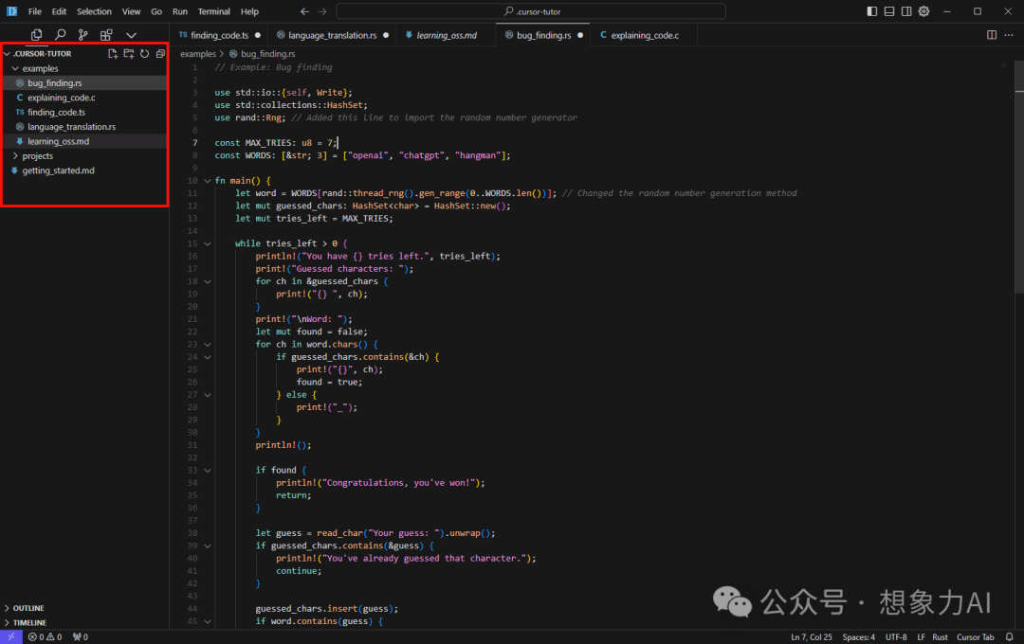Toggle the bottom panel layout button
1024x644 pixels.
point(889,11)
